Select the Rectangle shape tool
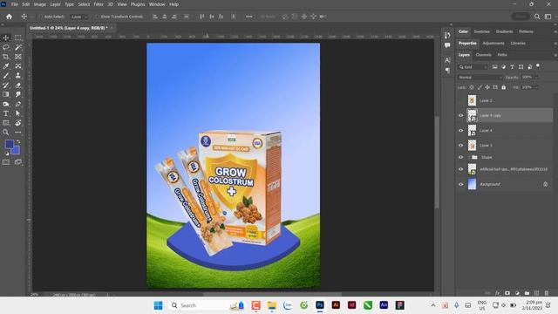This screenshot has width=558, height=314. tap(6, 123)
